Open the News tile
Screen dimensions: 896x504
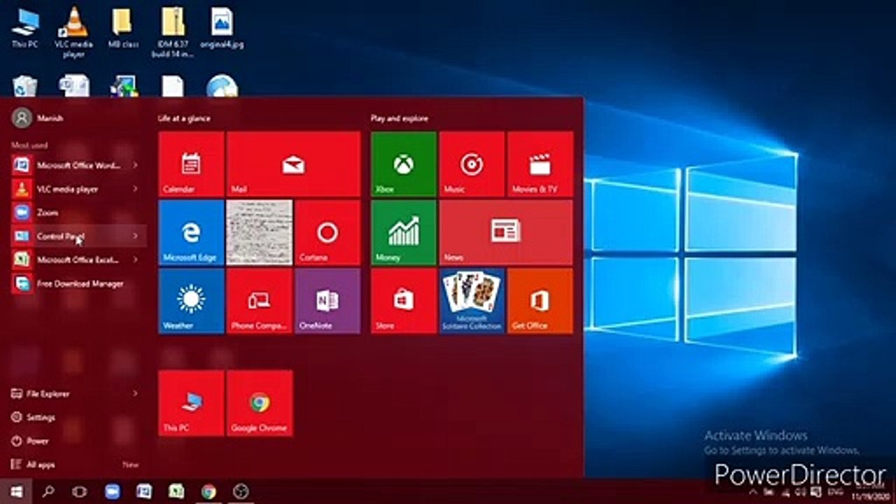pyautogui.click(x=506, y=232)
